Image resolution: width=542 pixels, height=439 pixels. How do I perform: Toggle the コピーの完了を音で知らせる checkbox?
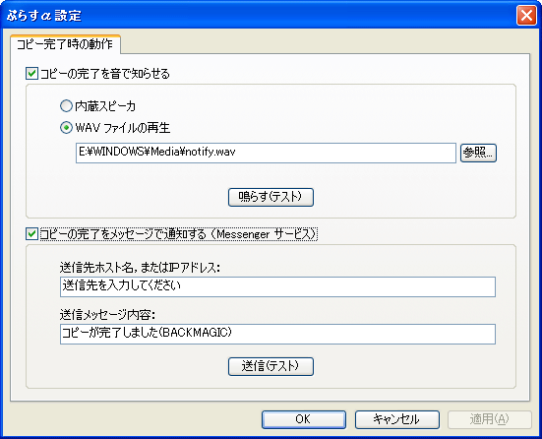click(31, 74)
